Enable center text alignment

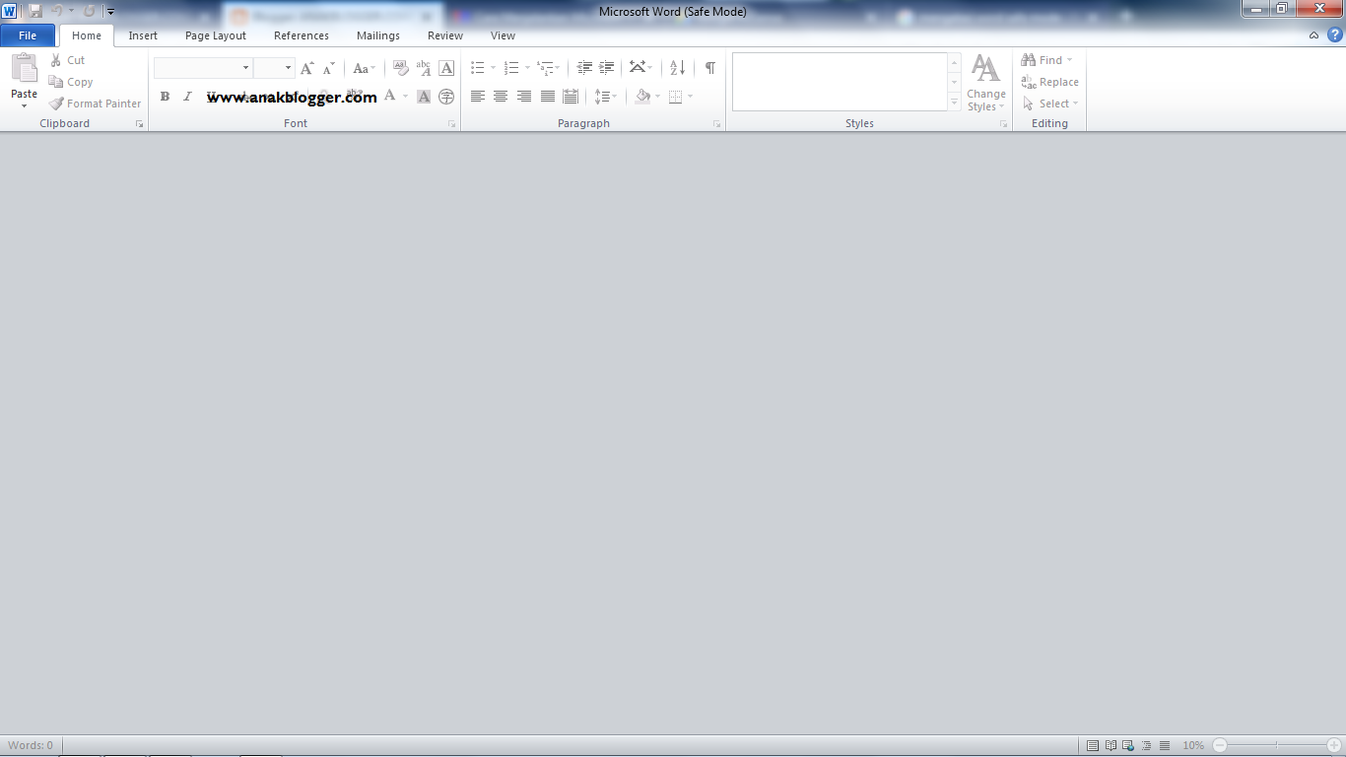501,96
